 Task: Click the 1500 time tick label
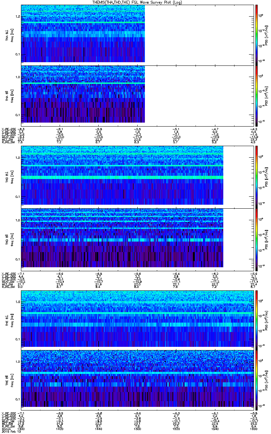point(137,428)
